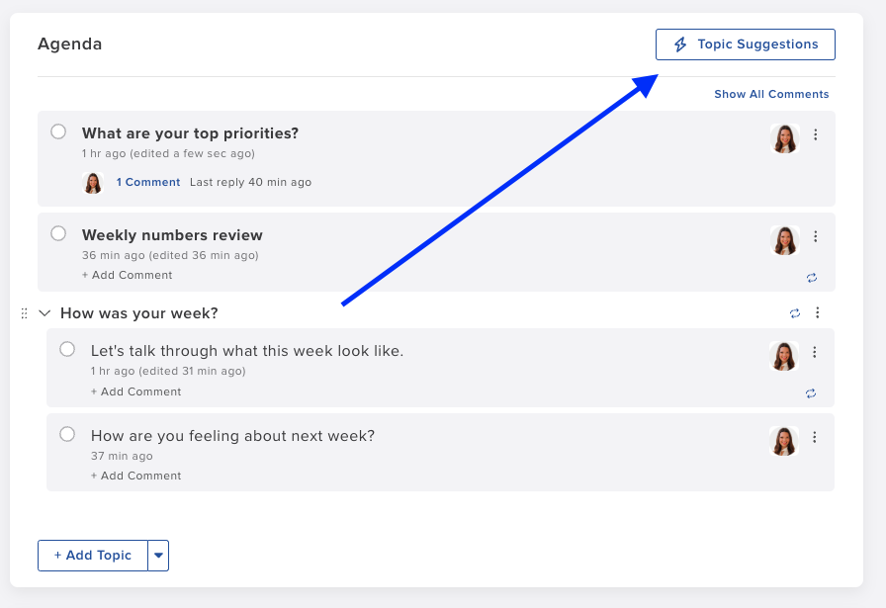
Task: Open the three-dot menu on Let's talk through what this week look like
Action: click(x=816, y=352)
